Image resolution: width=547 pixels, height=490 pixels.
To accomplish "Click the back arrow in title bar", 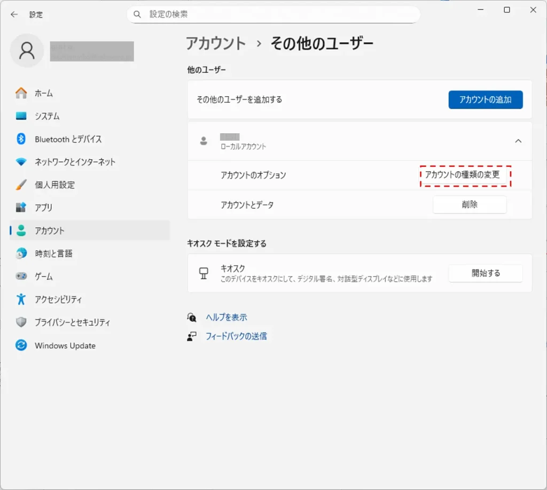I will (x=14, y=14).
